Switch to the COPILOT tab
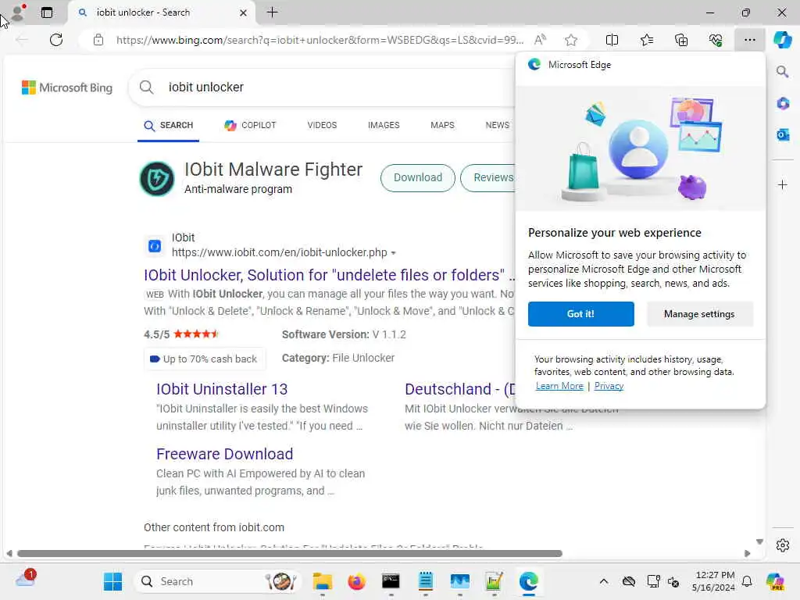800x600 pixels. click(250, 126)
